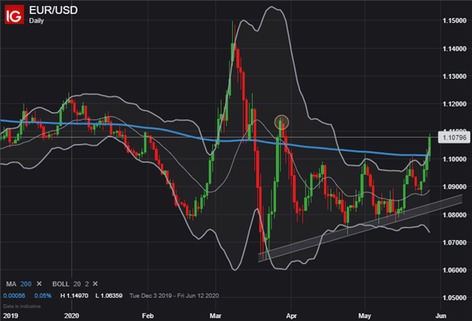Screen dimensions: 472x321
Task: Select the change value 0.00056
Action: [14, 296]
